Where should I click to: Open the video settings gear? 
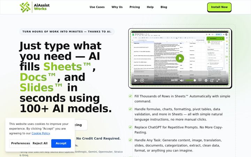pos(206,81)
